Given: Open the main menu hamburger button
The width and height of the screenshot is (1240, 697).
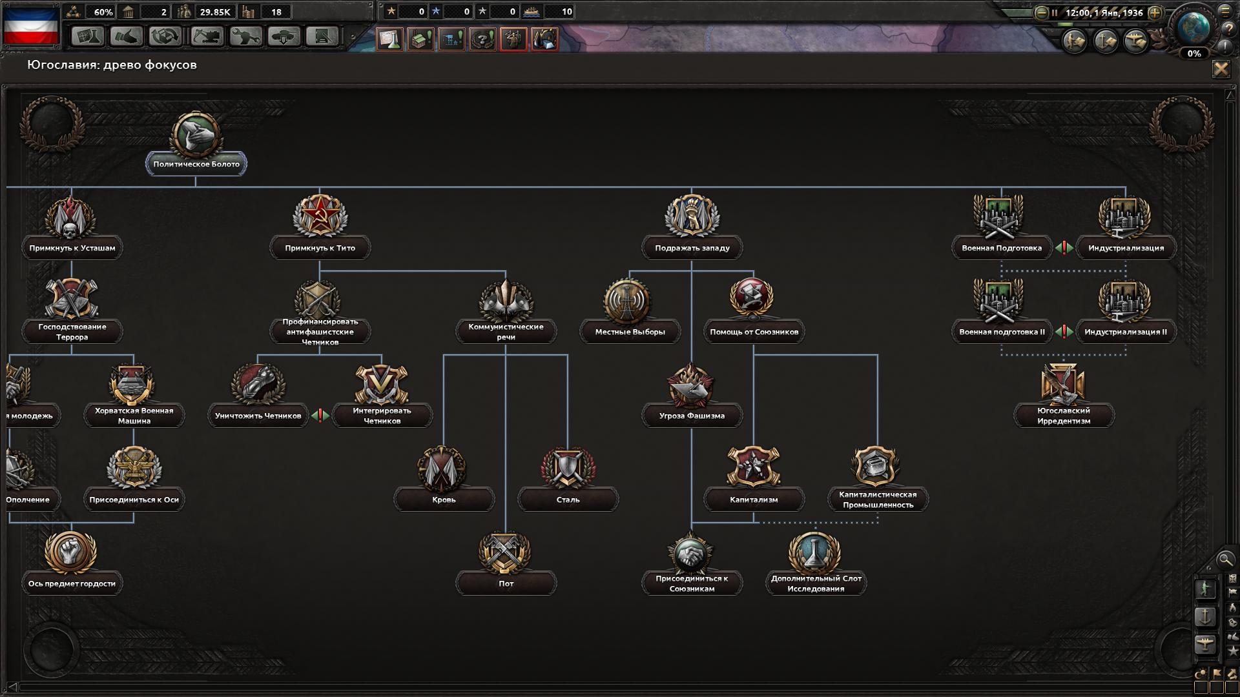Looking at the screenshot, I should 1225,10.
